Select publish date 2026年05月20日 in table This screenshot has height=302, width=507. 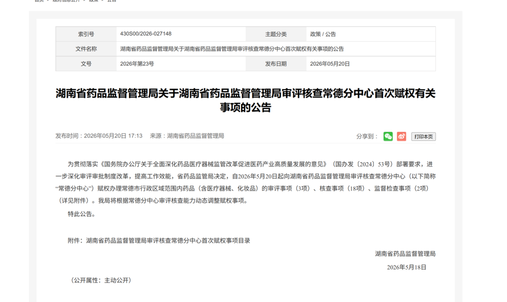coord(330,64)
